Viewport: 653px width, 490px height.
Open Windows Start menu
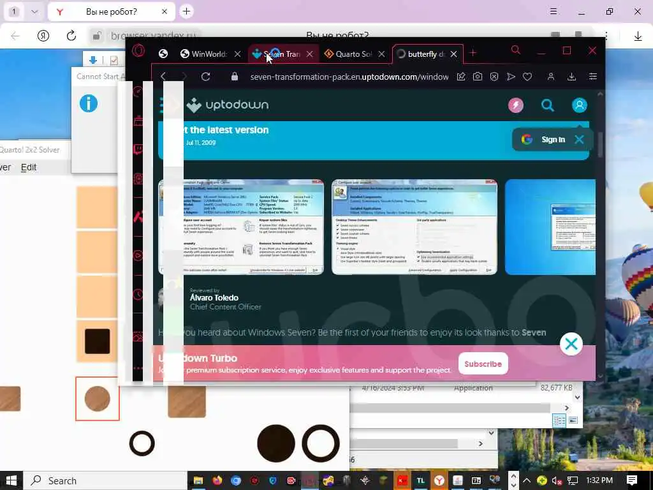click(11, 480)
